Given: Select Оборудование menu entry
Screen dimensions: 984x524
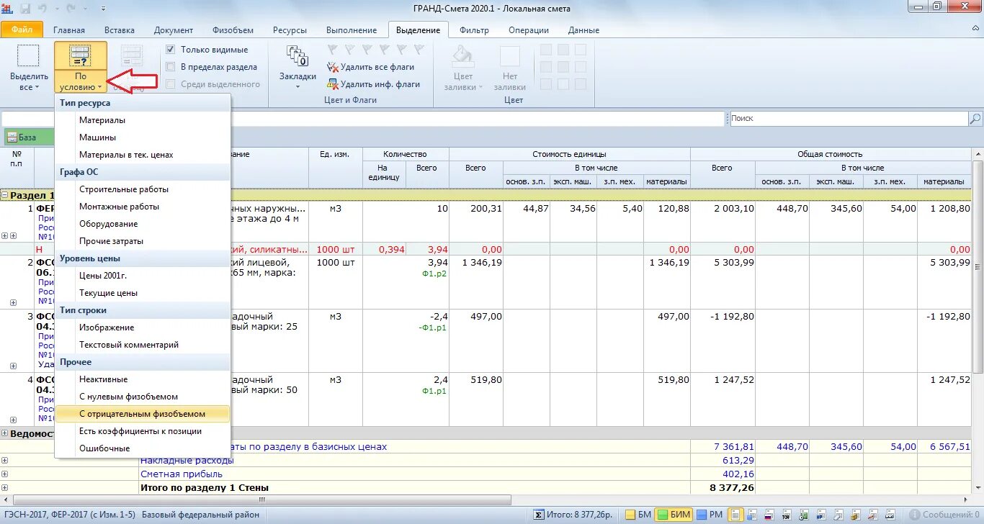Looking at the screenshot, I should pos(143,224).
